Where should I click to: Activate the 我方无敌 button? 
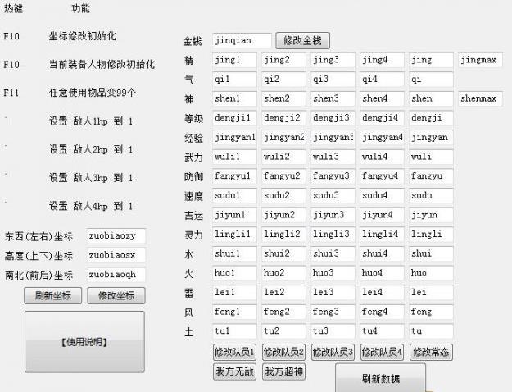234,371
